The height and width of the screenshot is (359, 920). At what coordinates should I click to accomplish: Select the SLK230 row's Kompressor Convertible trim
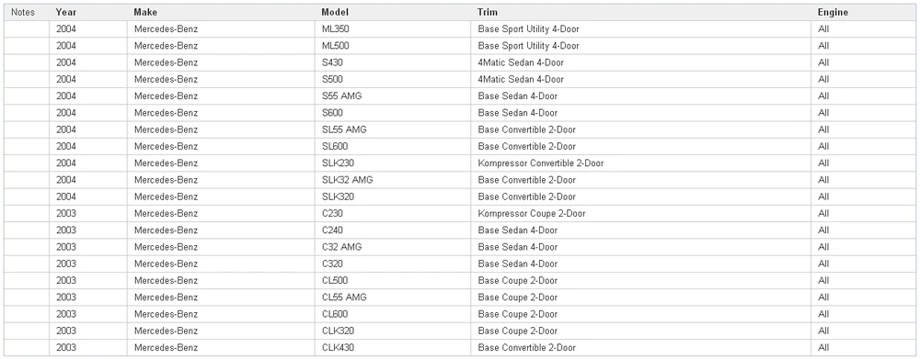(541, 163)
